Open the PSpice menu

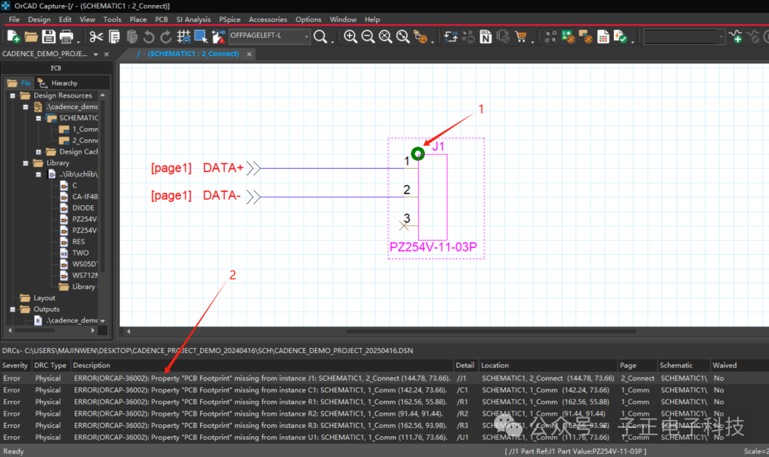(229, 20)
